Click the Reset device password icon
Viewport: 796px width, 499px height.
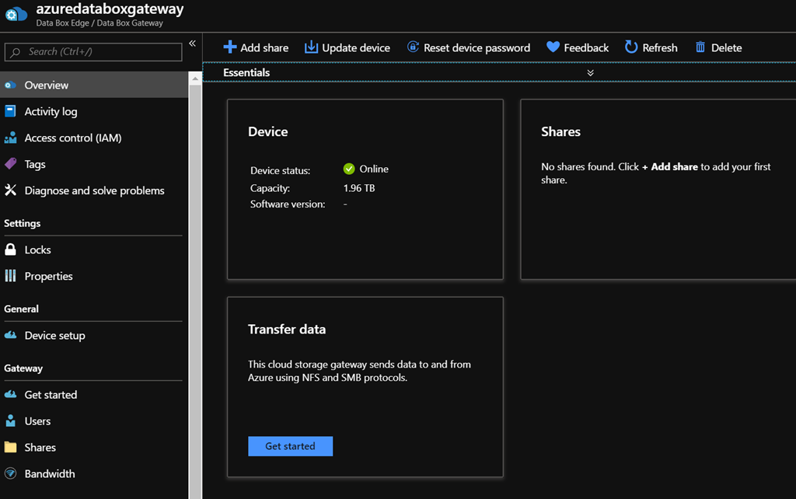coord(413,47)
